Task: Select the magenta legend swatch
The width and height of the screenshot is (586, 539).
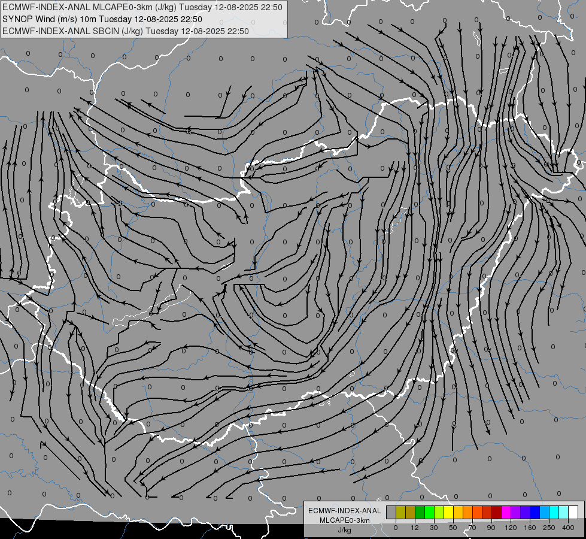Action: 506,512
